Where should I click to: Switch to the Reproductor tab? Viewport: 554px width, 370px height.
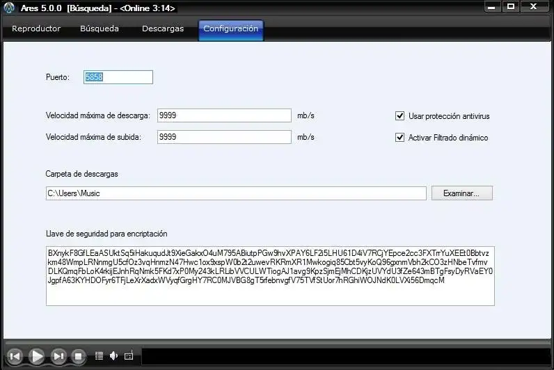pos(36,29)
